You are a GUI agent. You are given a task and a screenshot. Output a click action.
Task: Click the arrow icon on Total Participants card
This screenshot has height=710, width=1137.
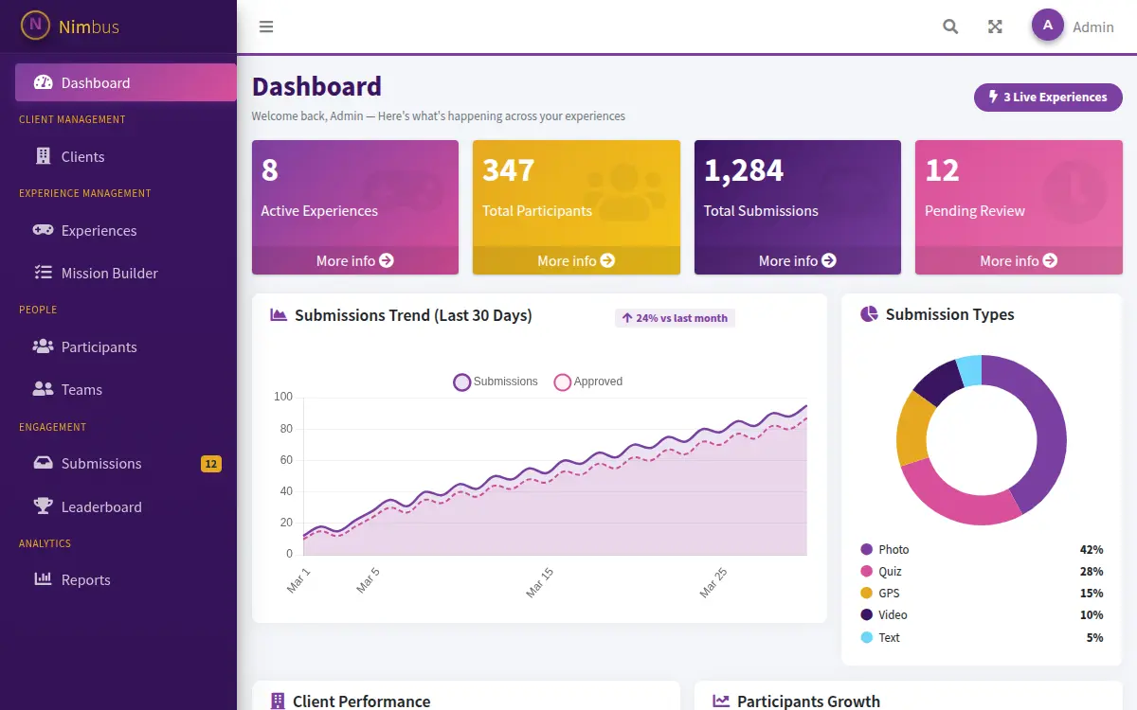(x=607, y=260)
